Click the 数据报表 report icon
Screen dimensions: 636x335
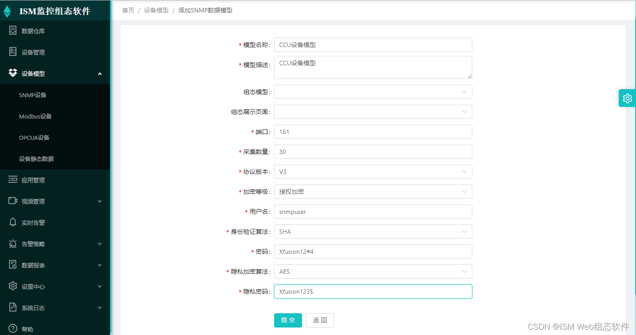click(13, 265)
